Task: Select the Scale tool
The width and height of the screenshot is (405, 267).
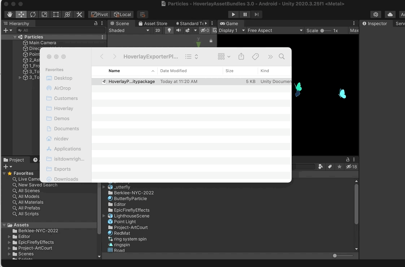Action: click(x=44, y=14)
